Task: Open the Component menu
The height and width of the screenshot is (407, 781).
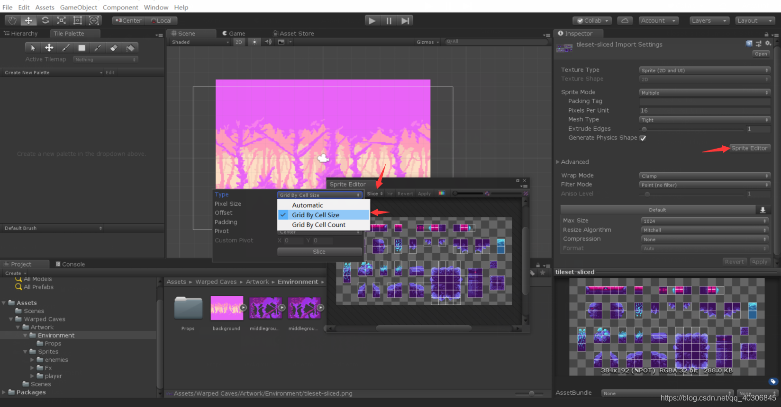Action: pyautogui.click(x=121, y=7)
